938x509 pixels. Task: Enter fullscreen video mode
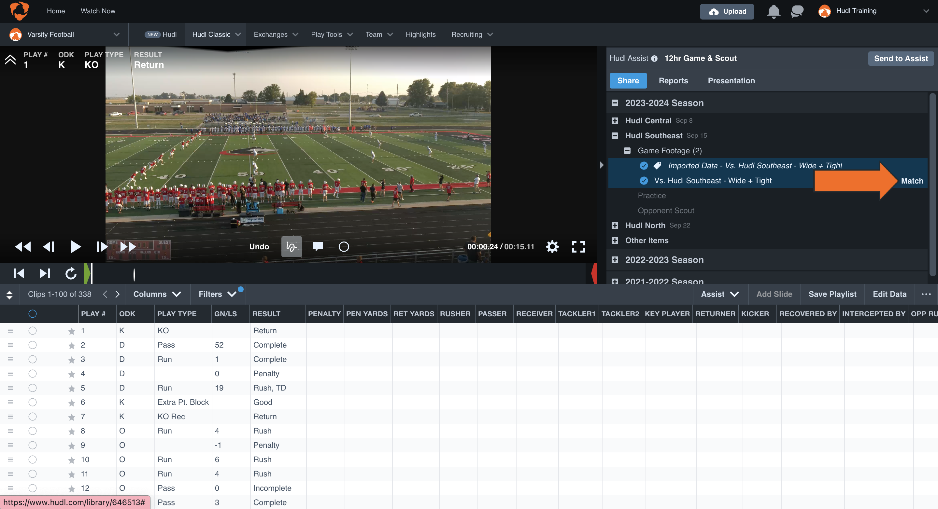coord(578,246)
